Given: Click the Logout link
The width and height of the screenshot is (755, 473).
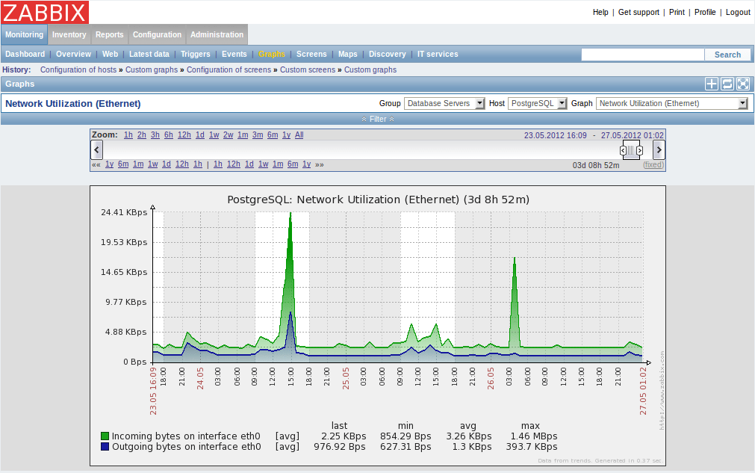Looking at the screenshot, I should (x=737, y=12).
